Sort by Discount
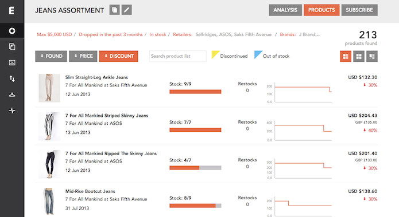Image resolution: width=399 pixels, height=217 pixels. click(x=119, y=56)
